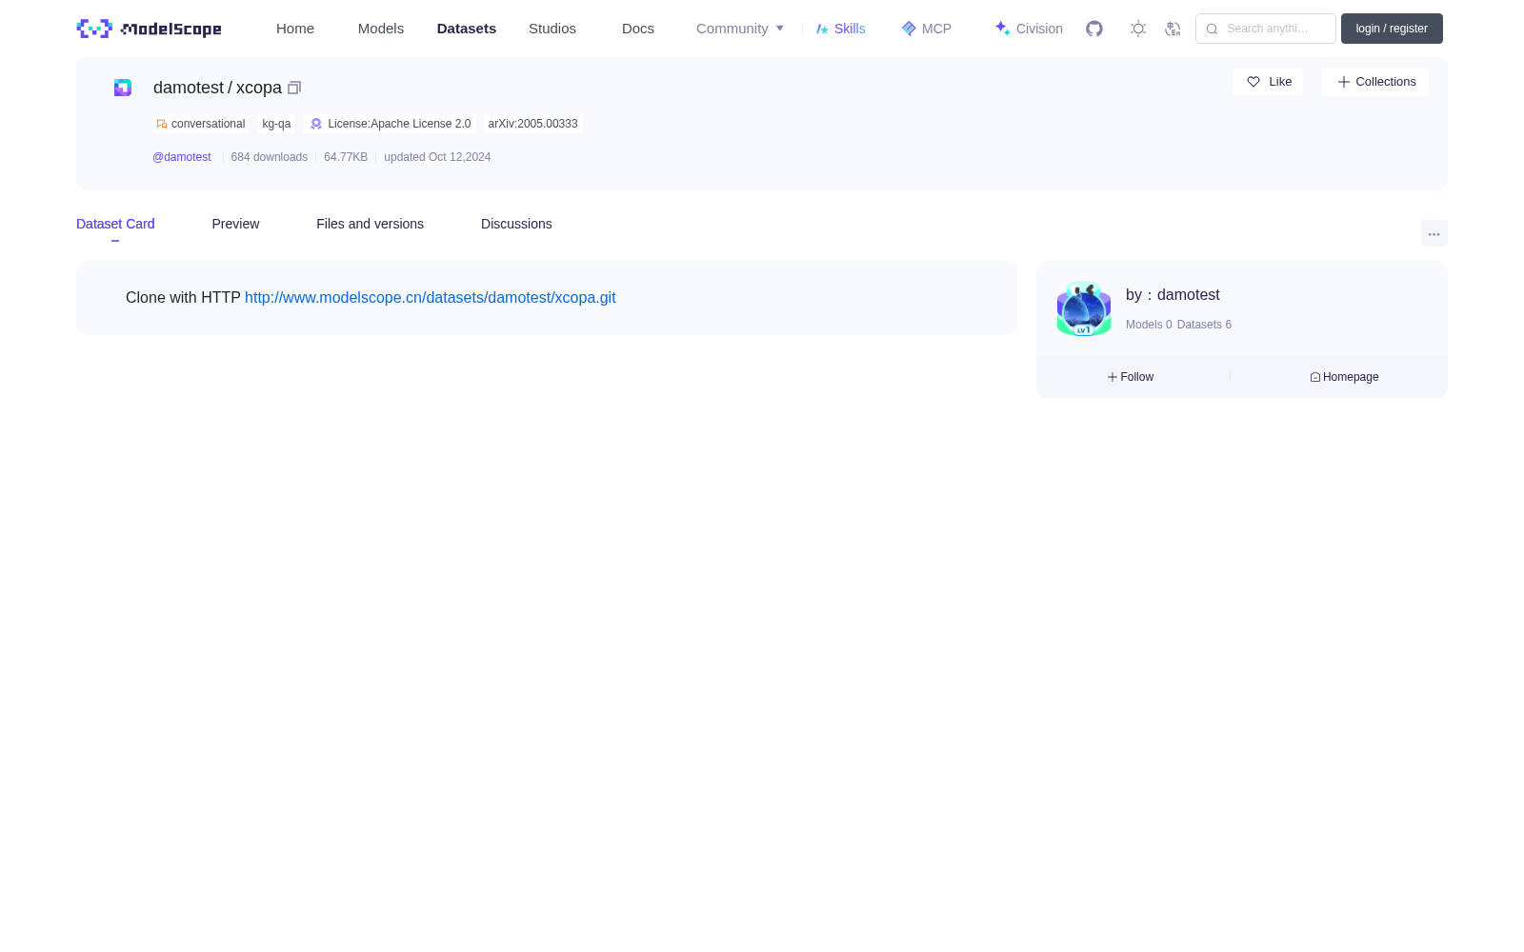
Task: Click the heart Like button
Action: point(1268,82)
